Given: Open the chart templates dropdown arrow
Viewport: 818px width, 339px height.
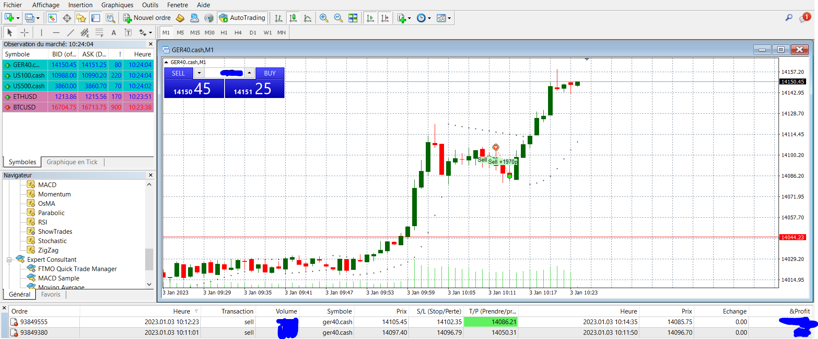Looking at the screenshot, I should click(449, 18).
